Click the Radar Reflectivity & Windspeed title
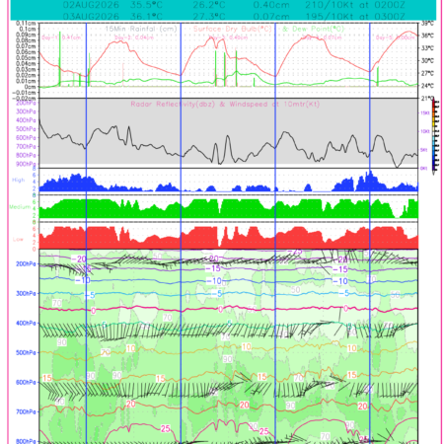Screen dimensions: 444x444 [225, 105]
